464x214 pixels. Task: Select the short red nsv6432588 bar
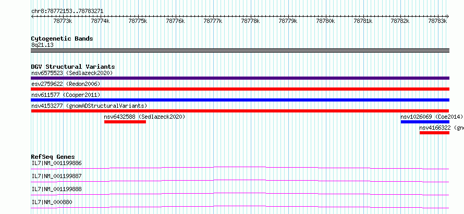click(125, 122)
